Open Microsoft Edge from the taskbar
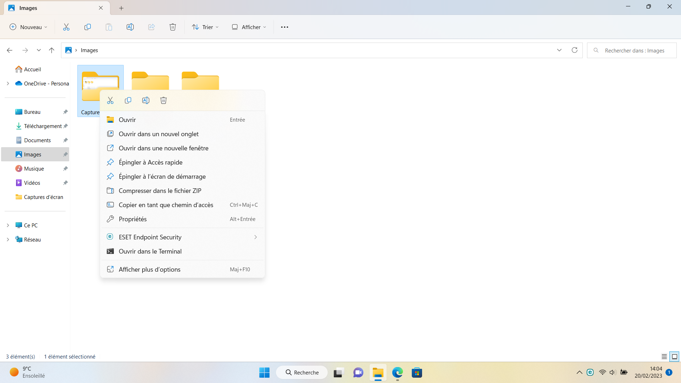The width and height of the screenshot is (681, 383). pos(397,372)
